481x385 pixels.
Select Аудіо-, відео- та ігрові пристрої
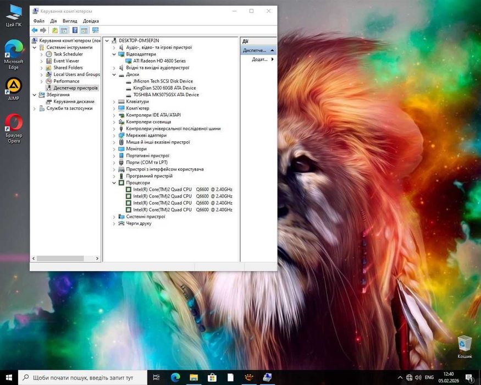point(159,47)
